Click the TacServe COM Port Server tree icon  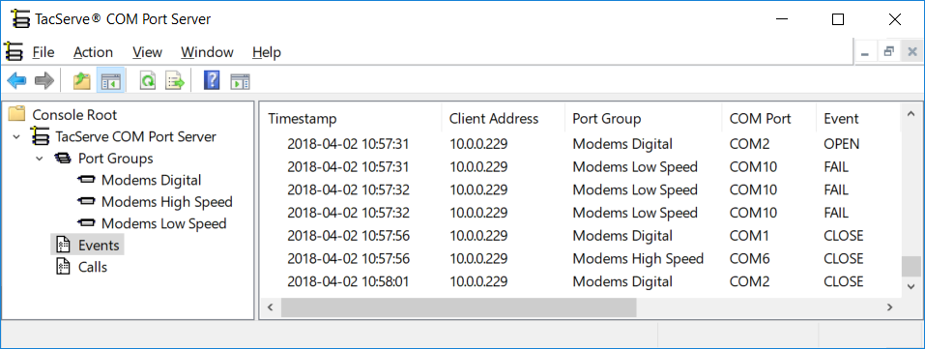point(41,137)
